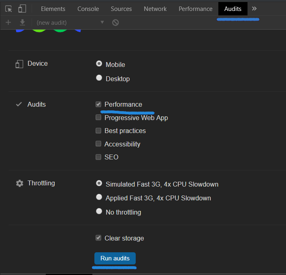The height and width of the screenshot is (275, 286).
Task: Show more DevTools tabs chevron
Action: [x=254, y=9]
